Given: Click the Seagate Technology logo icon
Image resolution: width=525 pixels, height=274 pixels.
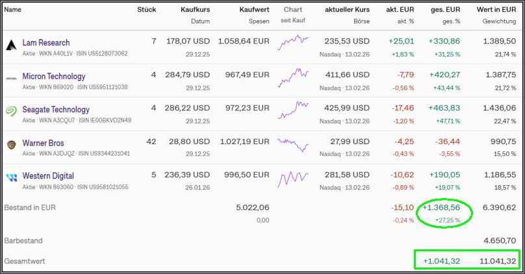Looking at the screenshot, I should pos(12,112).
